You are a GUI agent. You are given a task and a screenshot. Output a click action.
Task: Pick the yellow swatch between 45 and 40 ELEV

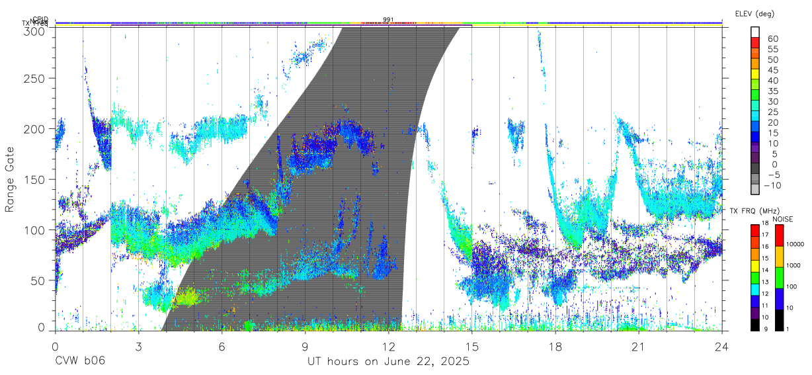(755, 75)
